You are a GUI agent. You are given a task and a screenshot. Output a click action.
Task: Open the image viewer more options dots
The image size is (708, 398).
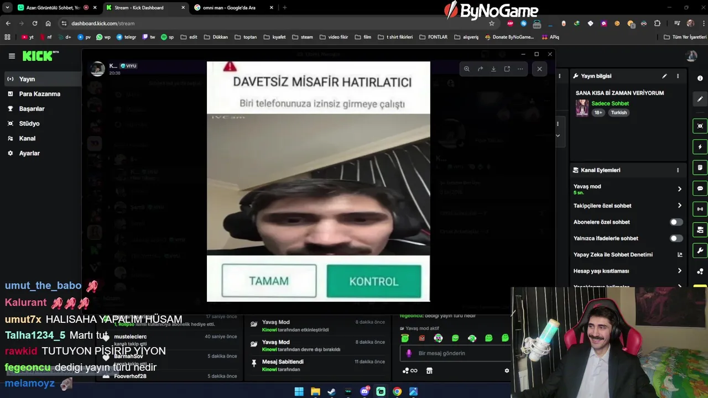[x=520, y=69]
